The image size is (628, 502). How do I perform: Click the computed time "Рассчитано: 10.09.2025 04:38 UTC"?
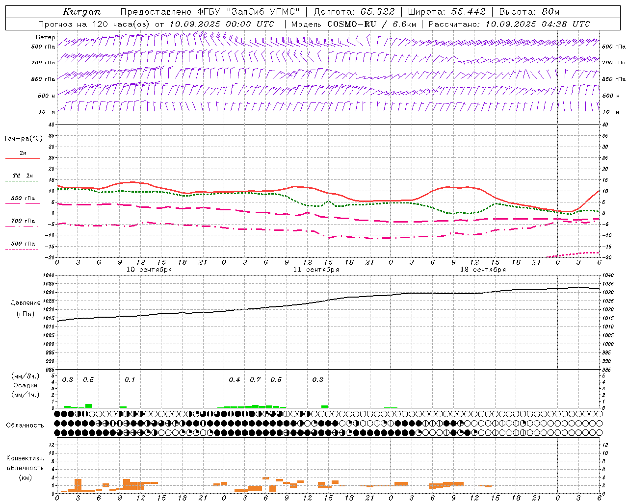[509, 24]
